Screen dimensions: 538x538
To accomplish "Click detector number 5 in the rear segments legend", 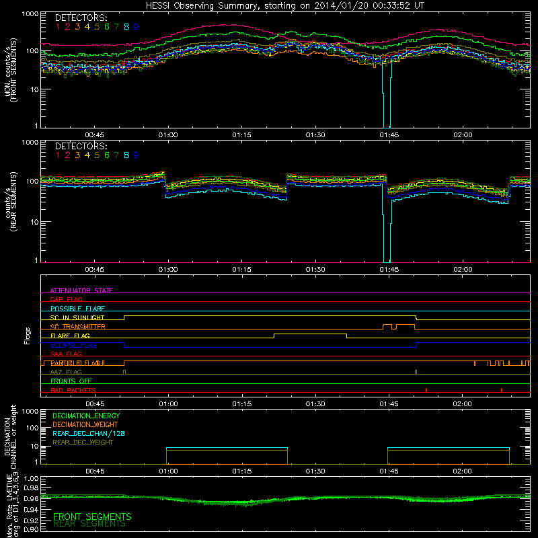I will [x=97, y=155].
